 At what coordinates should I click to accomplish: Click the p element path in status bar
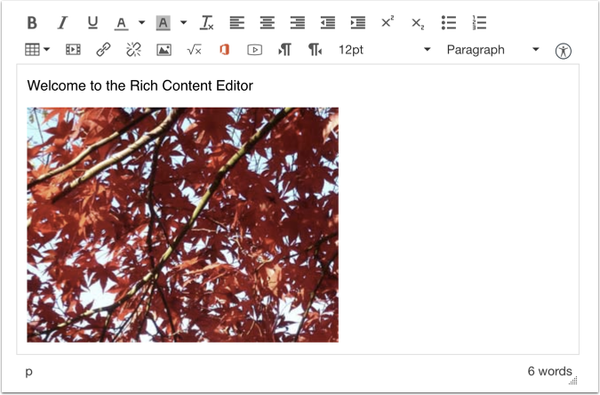tap(29, 372)
